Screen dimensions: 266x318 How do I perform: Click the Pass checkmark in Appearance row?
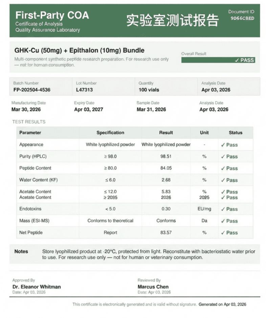pyautogui.click(x=229, y=145)
